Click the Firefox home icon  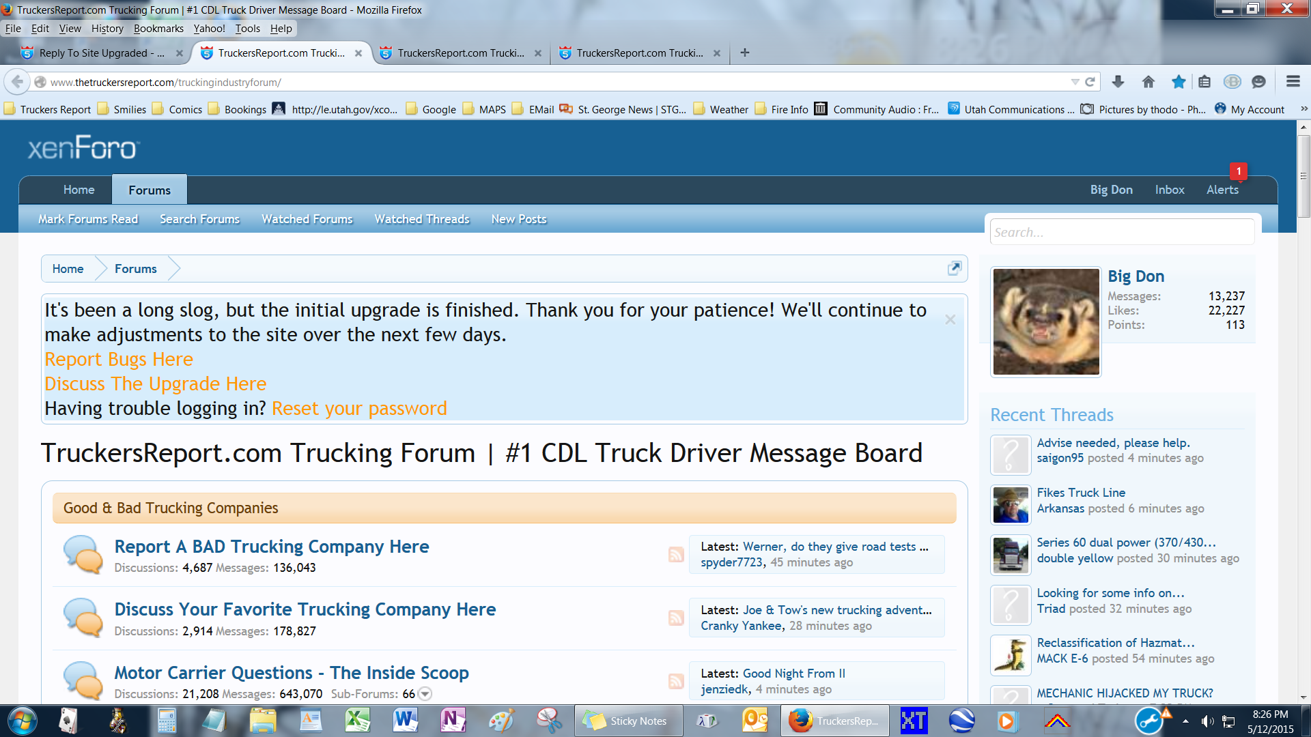coord(1148,82)
